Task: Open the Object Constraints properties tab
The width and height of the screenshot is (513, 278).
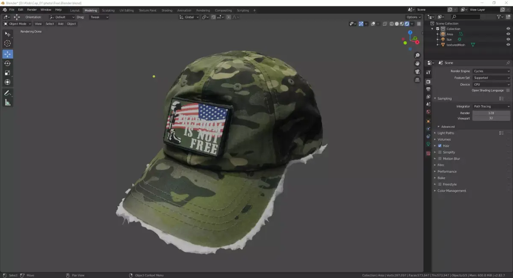Action: [x=428, y=136]
